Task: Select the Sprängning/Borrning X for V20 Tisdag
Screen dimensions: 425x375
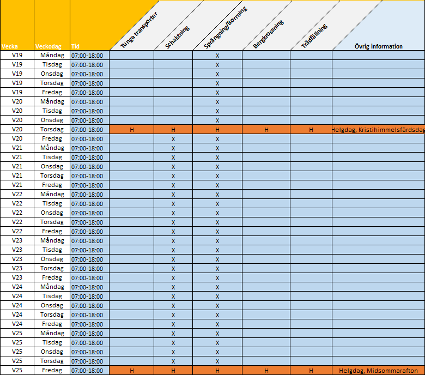Action: pos(217,111)
